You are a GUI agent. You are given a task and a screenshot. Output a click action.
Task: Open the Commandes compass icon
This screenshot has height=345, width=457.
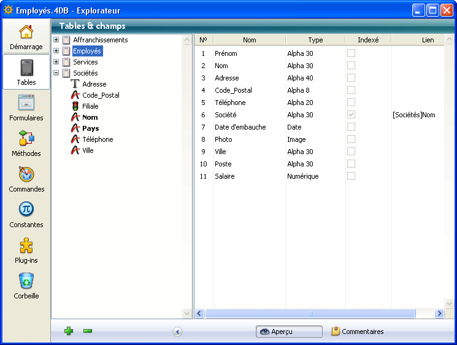pyautogui.click(x=26, y=179)
